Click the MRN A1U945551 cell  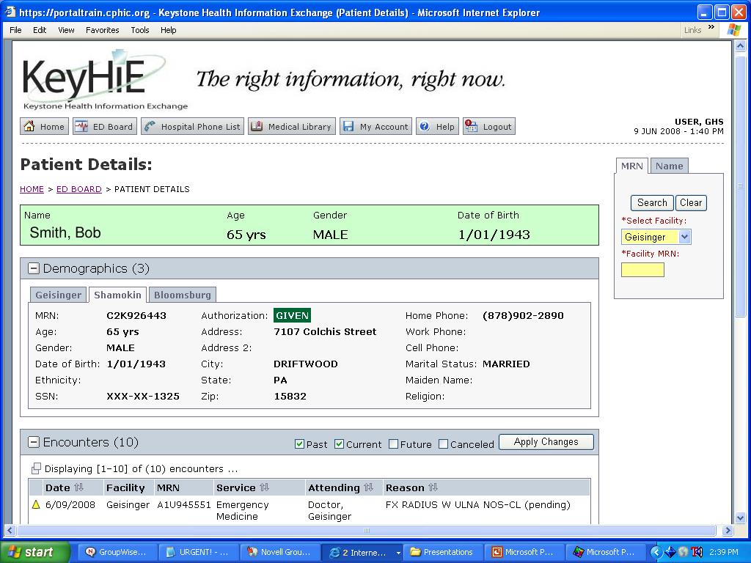tap(184, 504)
